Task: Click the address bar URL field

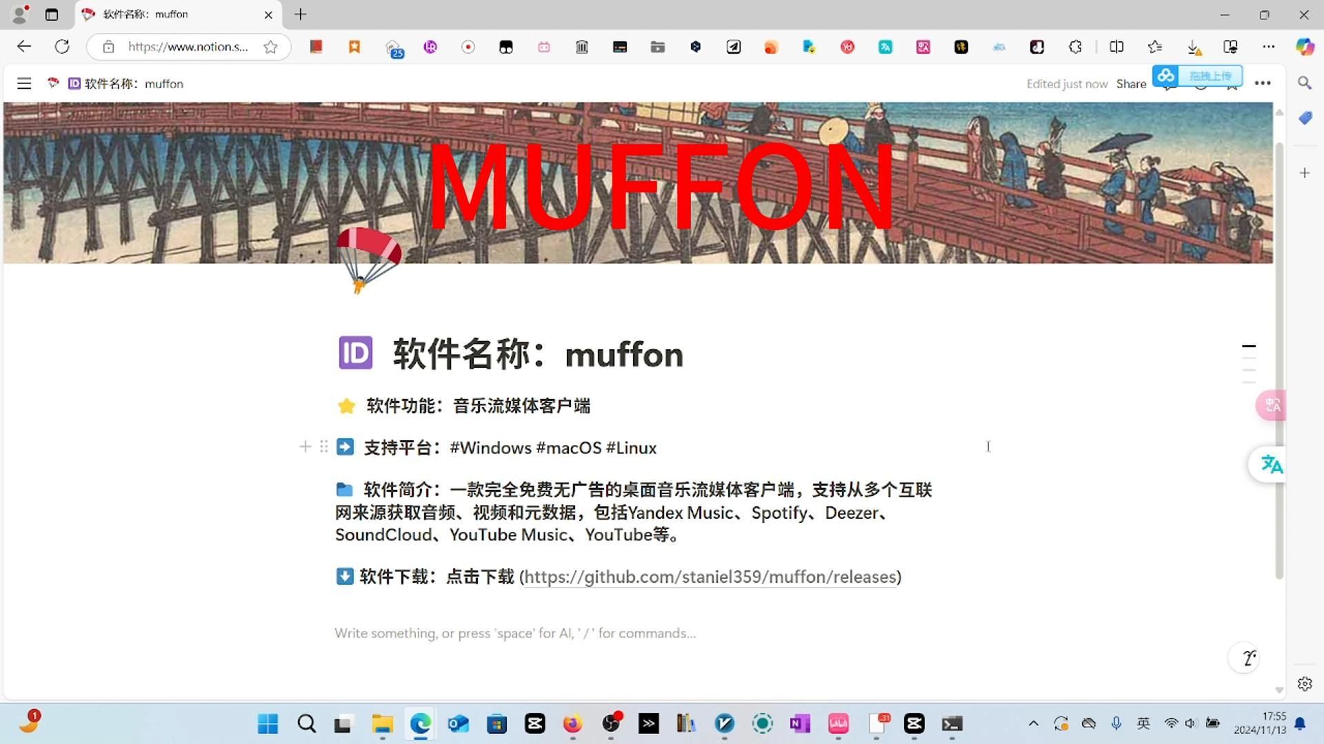Action: (x=188, y=47)
